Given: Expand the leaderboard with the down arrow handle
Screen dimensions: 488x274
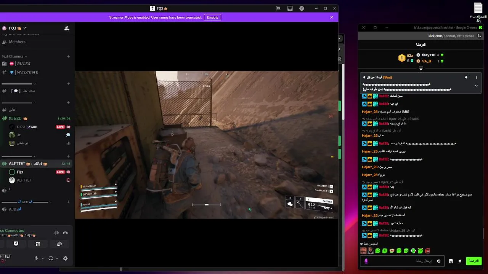Looking at the screenshot, I should [x=421, y=68].
